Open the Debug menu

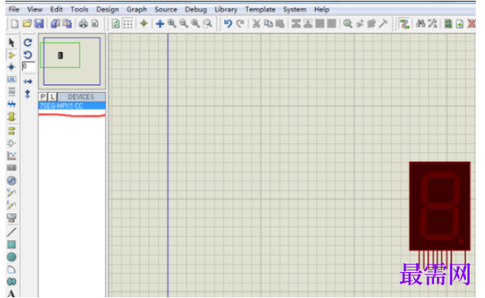coord(196,10)
